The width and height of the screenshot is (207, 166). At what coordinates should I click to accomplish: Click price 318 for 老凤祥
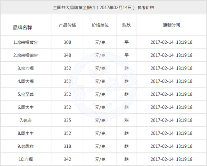click(x=67, y=146)
